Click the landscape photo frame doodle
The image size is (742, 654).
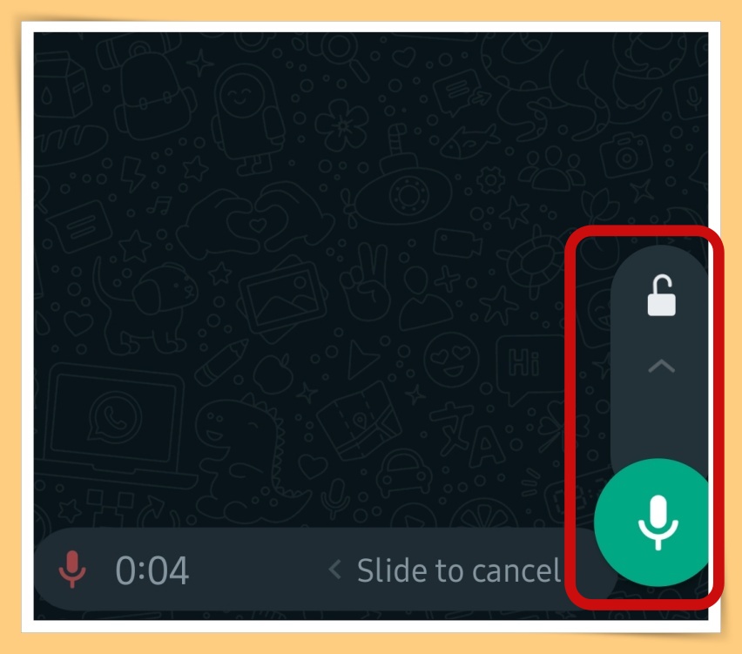282,298
